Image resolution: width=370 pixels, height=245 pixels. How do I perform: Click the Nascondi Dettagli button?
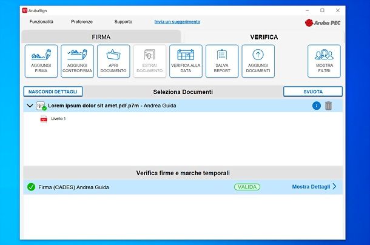pyautogui.click(x=53, y=92)
